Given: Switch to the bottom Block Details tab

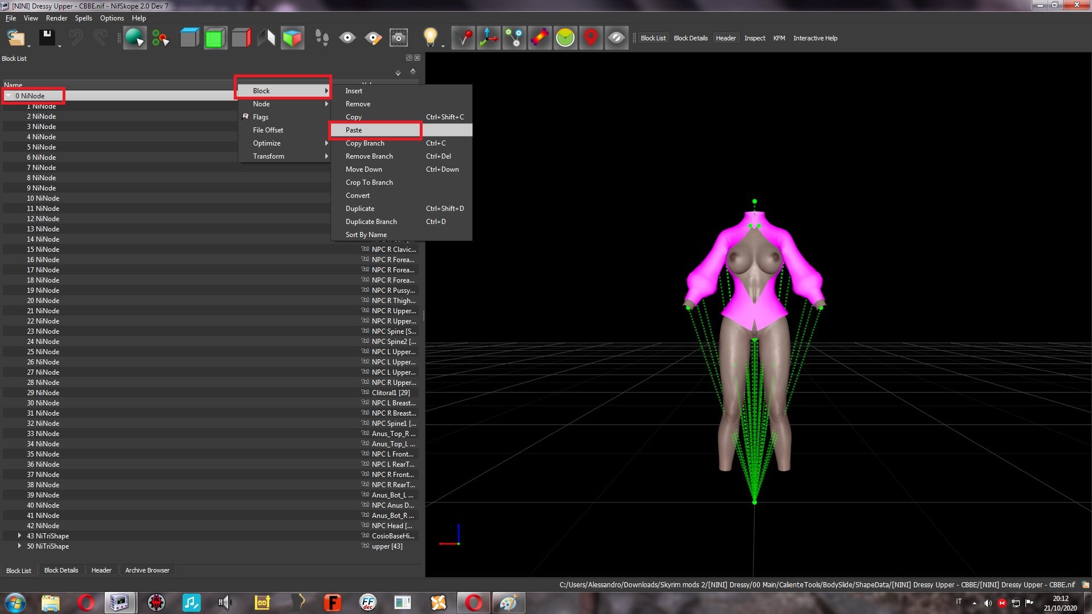Looking at the screenshot, I should [61, 570].
